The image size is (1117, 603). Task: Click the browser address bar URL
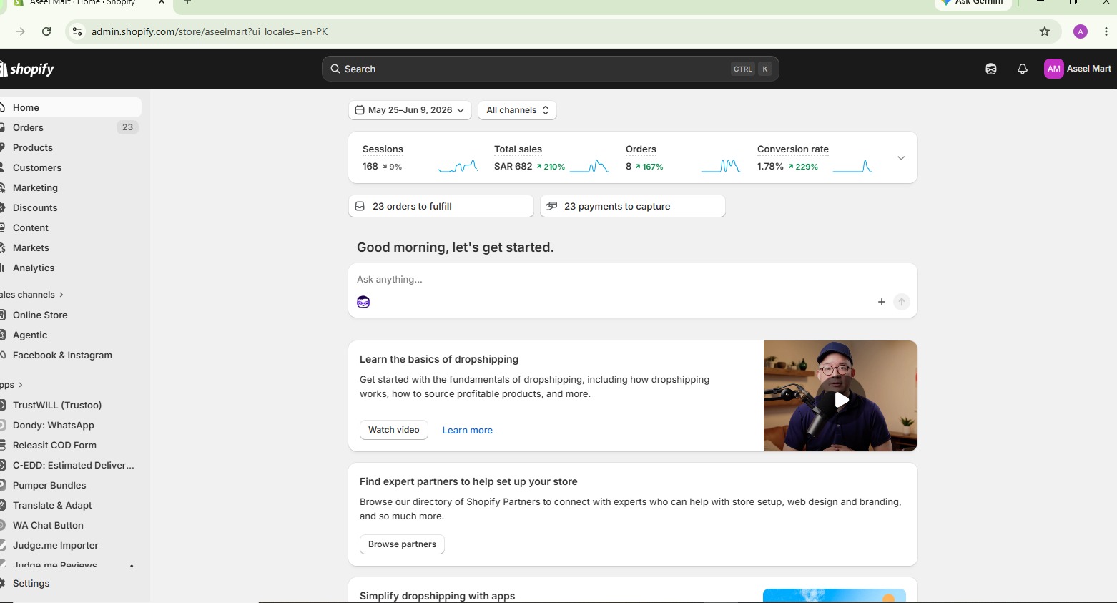coord(210,31)
